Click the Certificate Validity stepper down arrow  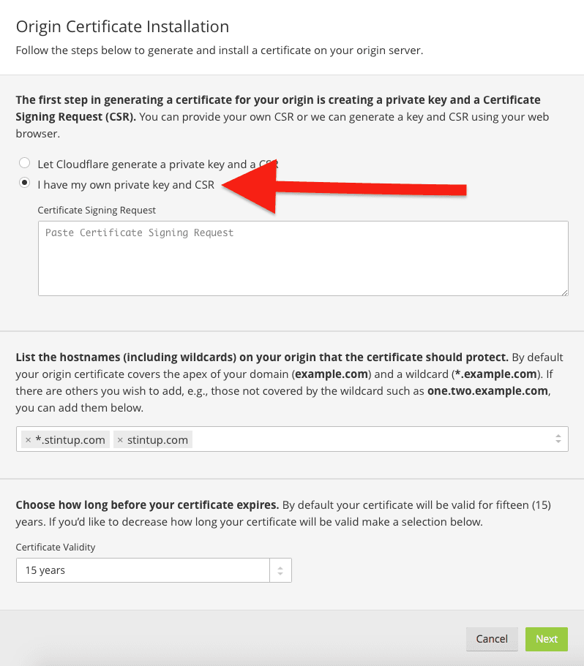click(280, 574)
